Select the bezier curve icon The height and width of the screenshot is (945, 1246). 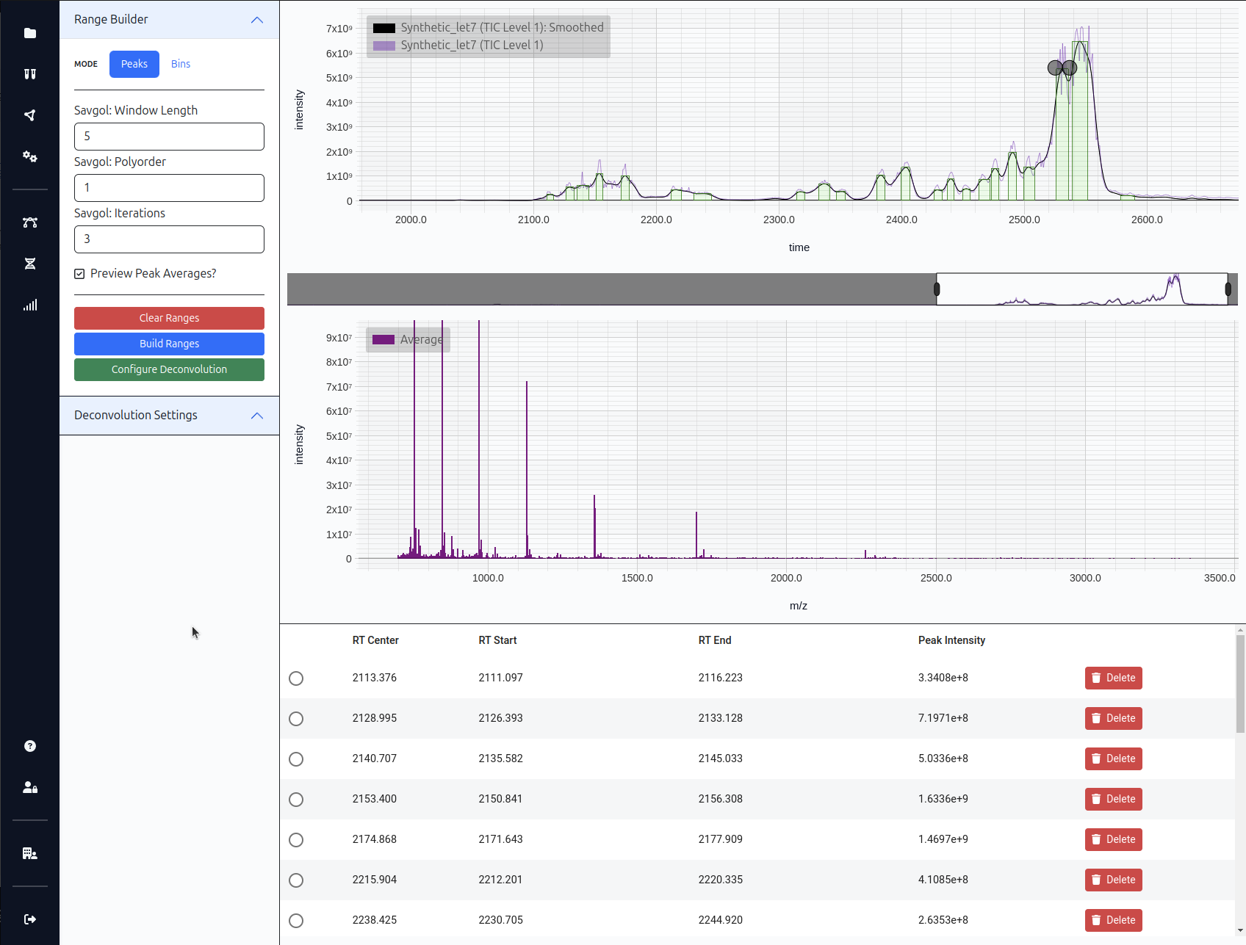(x=30, y=222)
